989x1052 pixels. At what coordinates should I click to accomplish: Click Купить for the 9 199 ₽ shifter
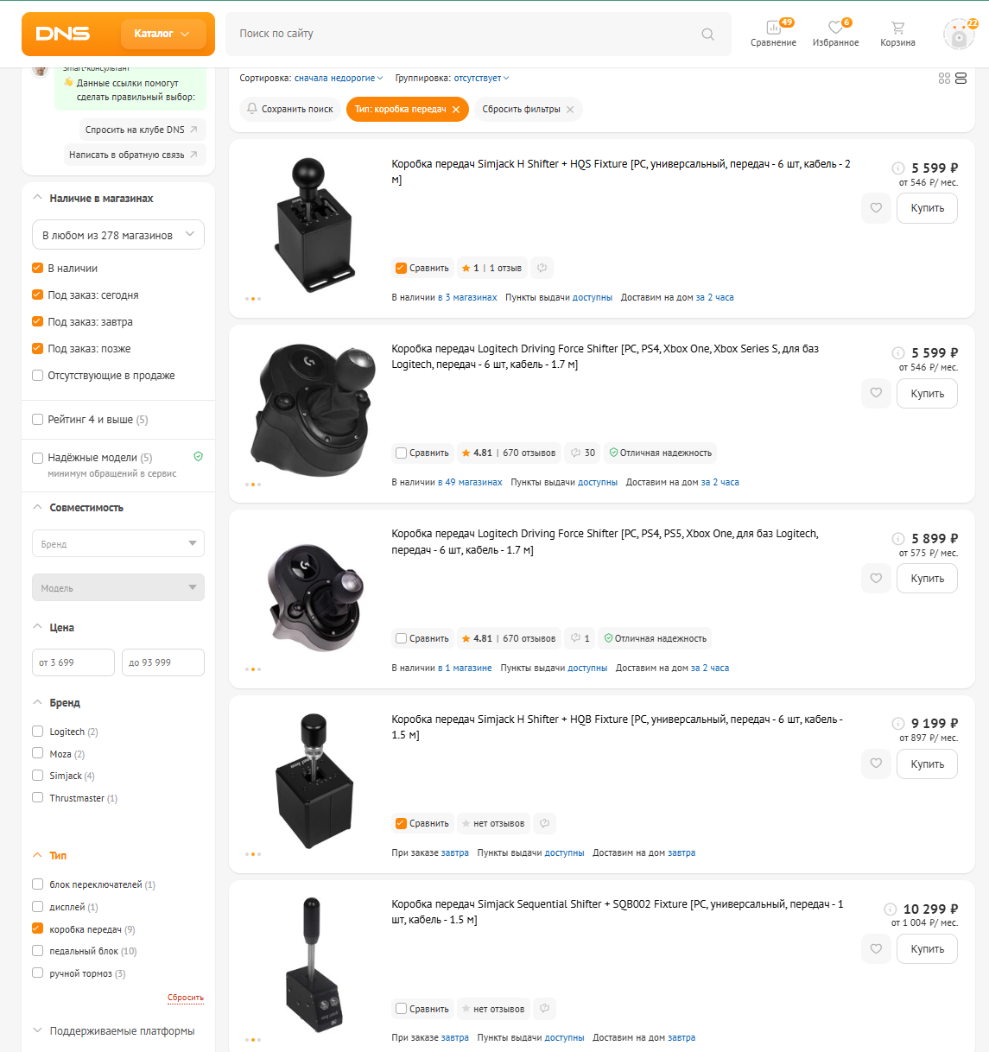pyautogui.click(x=927, y=764)
